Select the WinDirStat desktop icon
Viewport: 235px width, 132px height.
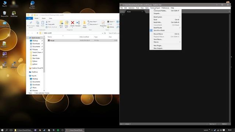[x=14, y=14]
